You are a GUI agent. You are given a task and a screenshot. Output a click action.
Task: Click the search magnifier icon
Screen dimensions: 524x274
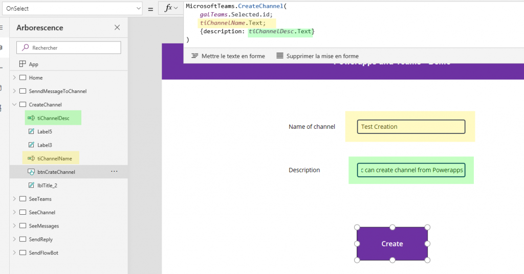(26, 48)
